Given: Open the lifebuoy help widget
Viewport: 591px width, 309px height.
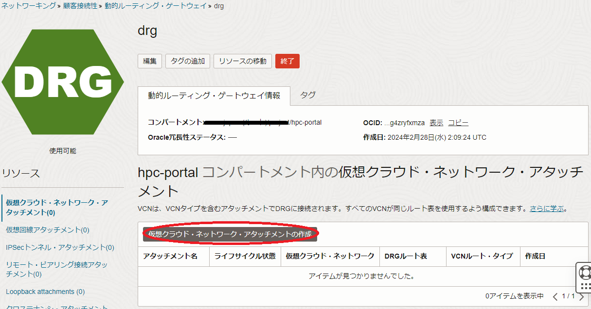Looking at the screenshot, I should [585, 272].
